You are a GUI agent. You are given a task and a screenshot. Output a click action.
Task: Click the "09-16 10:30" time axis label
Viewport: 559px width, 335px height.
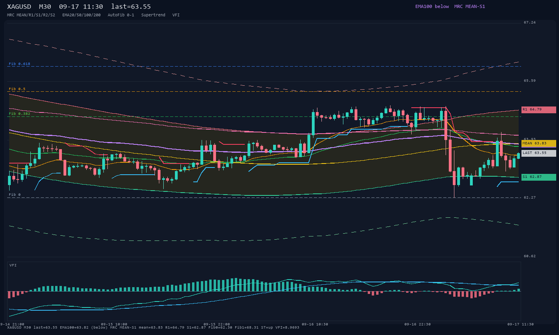pos(315,324)
